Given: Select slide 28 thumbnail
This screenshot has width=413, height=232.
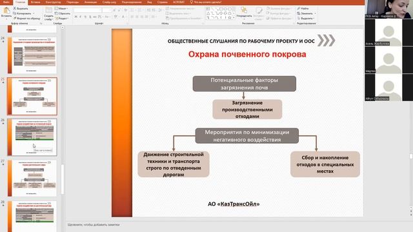Looking at the screenshot, I should tap(32, 217).
